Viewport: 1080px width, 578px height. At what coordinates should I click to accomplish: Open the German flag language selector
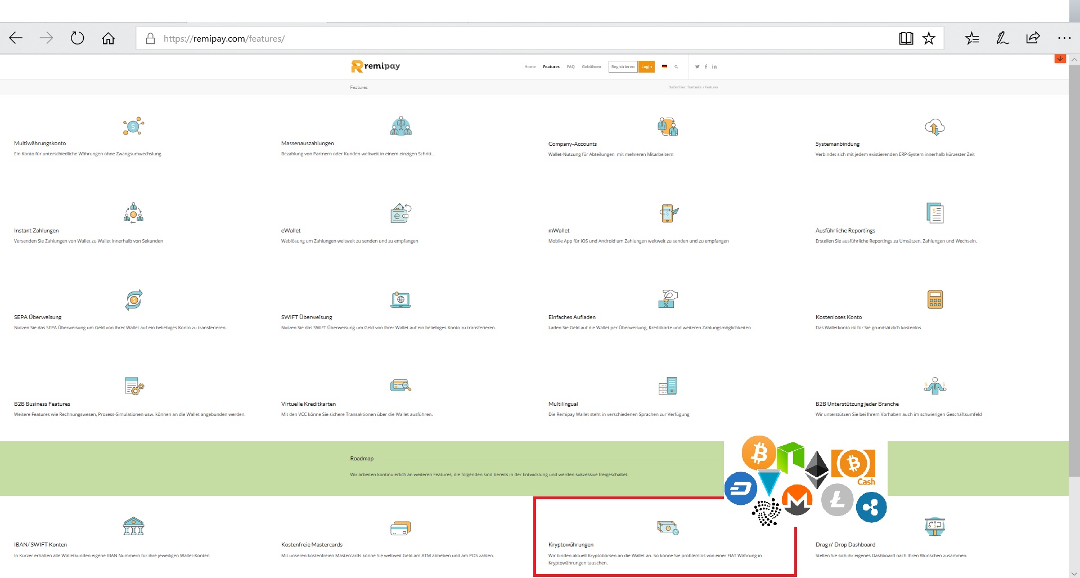pos(664,66)
